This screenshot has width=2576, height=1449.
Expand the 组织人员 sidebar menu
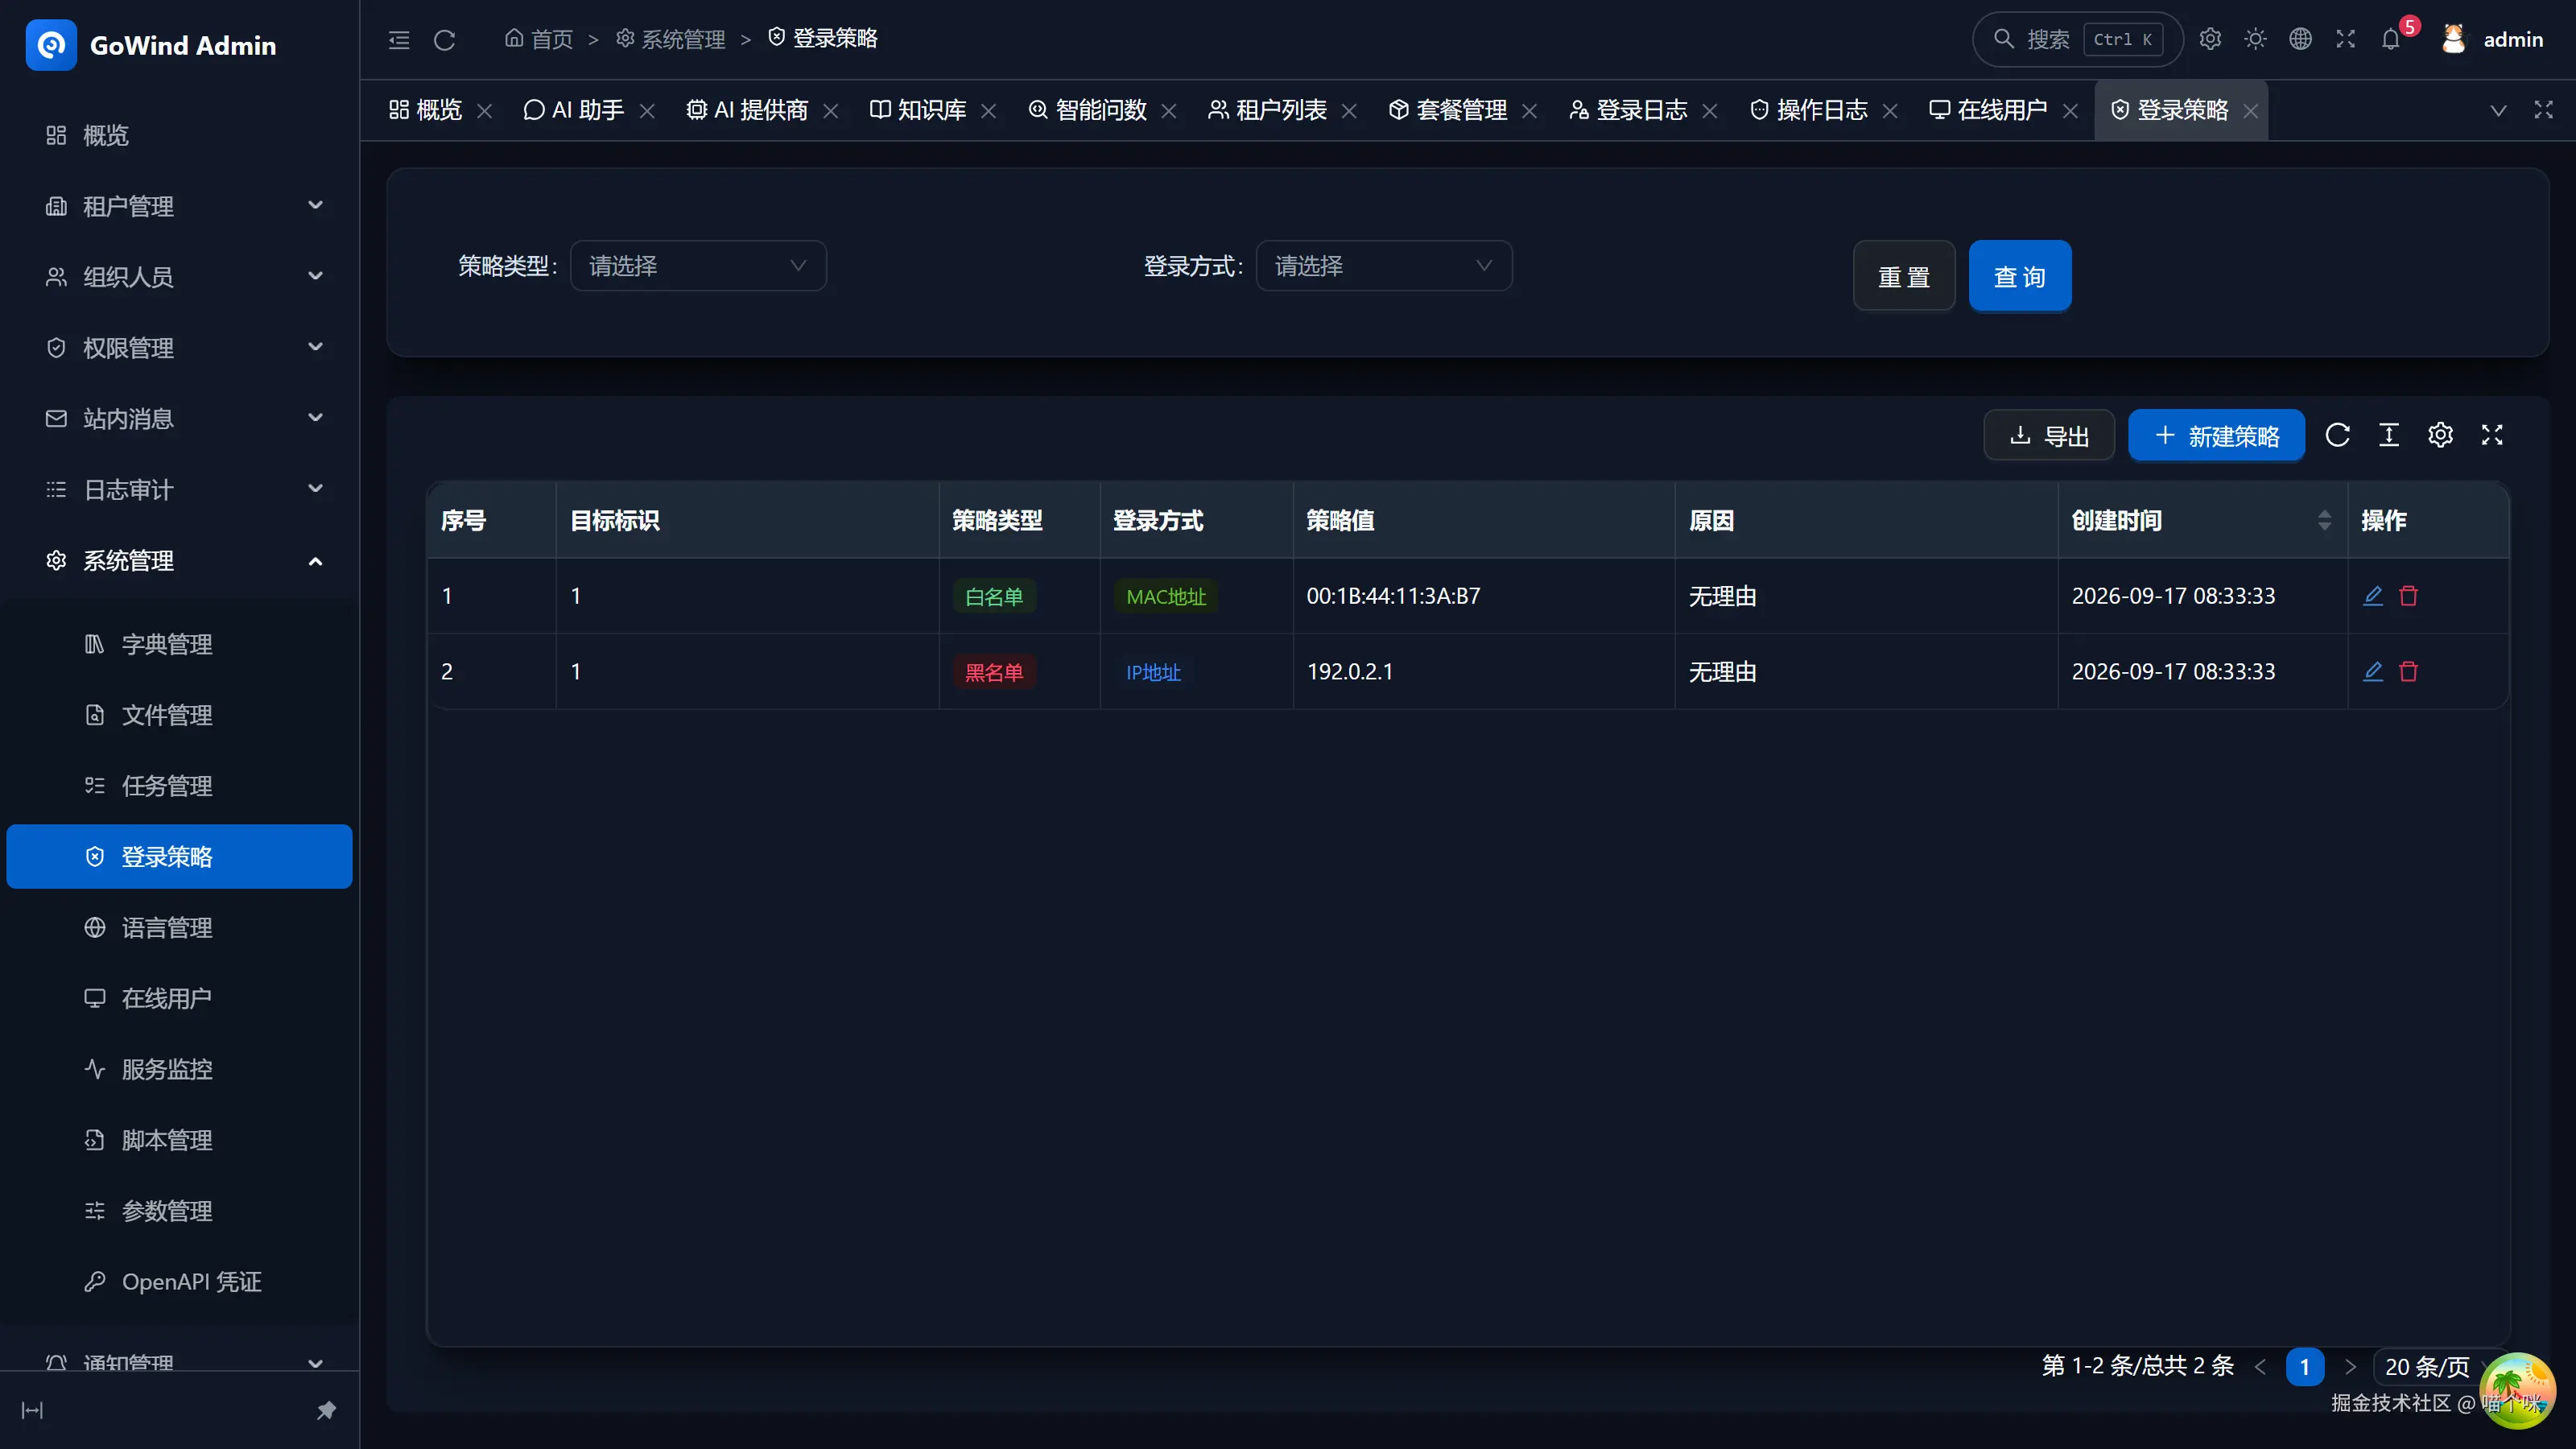[x=180, y=277]
